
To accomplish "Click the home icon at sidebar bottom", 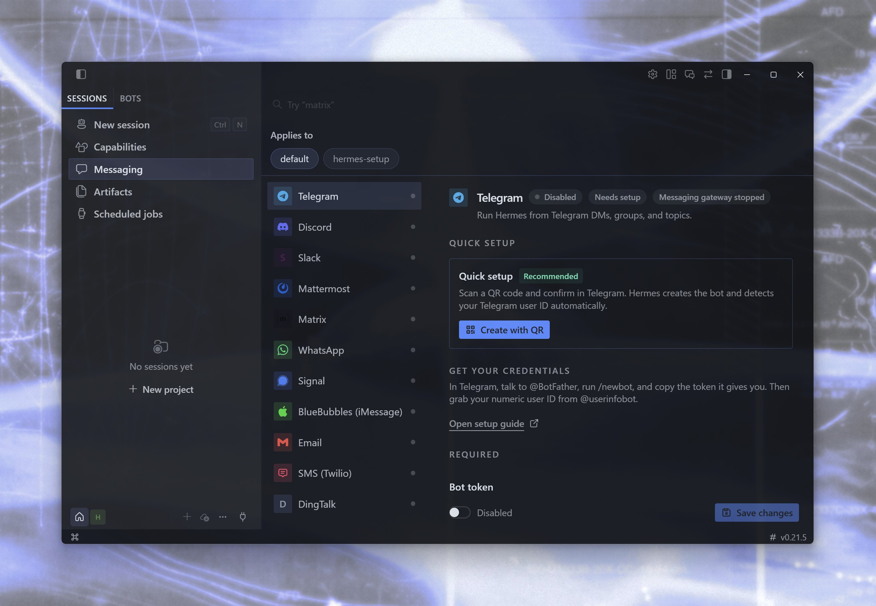I will point(79,517).
